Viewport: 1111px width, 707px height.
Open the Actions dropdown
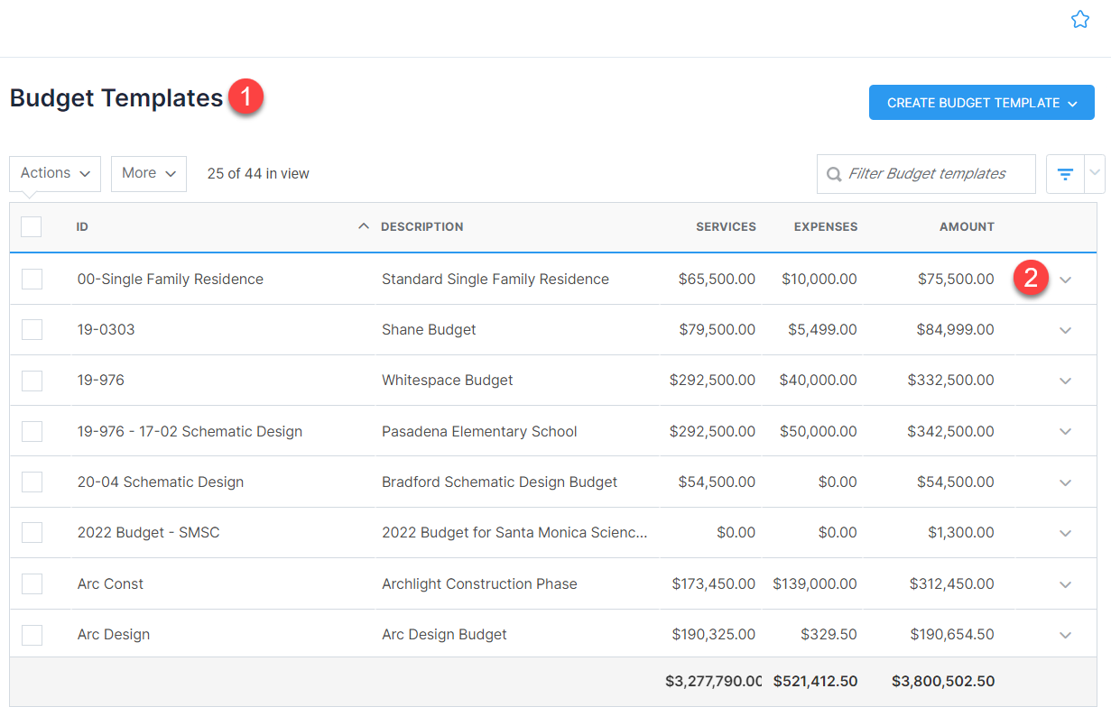(55, 173)
